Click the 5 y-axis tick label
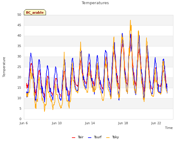This screenshot has width=191, height=143. tap(20, 108)
